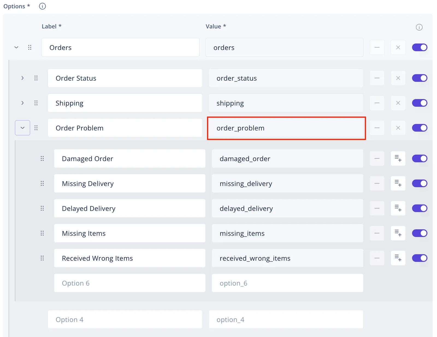
Task: Remove the Order Problem option with X
Action: click(x=398, y=128)
